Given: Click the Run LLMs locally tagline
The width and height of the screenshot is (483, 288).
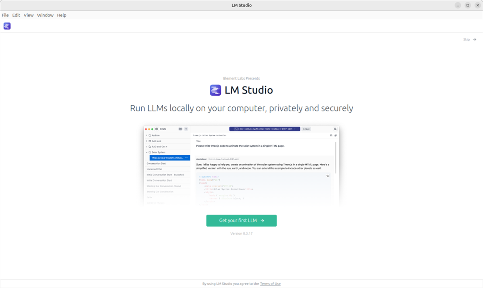Looking at the screenshot, I should (242, 108).
